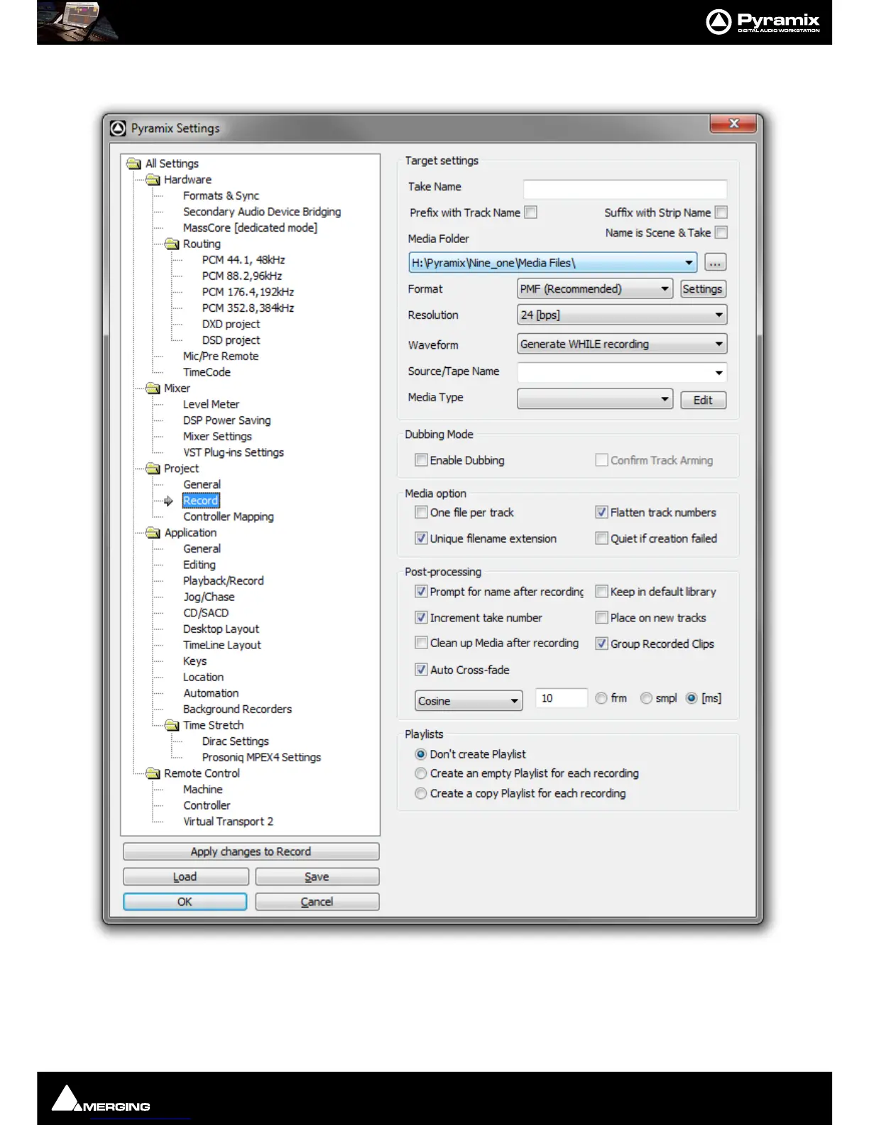
Task: Click the All Settings folder icon
Action: 133,164
